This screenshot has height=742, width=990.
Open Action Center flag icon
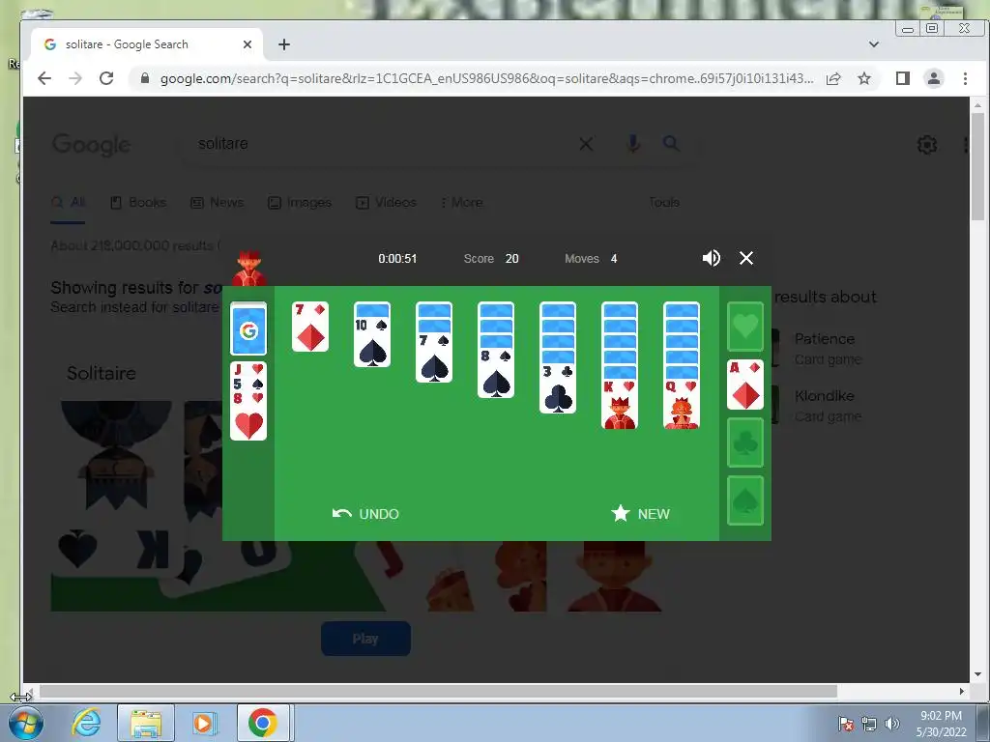846,724
